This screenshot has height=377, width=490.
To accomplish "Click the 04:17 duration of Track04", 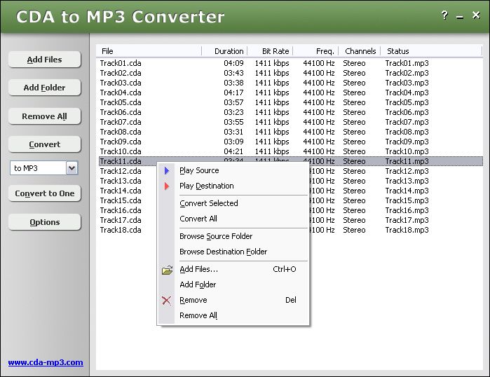I will tap(233, 92).
